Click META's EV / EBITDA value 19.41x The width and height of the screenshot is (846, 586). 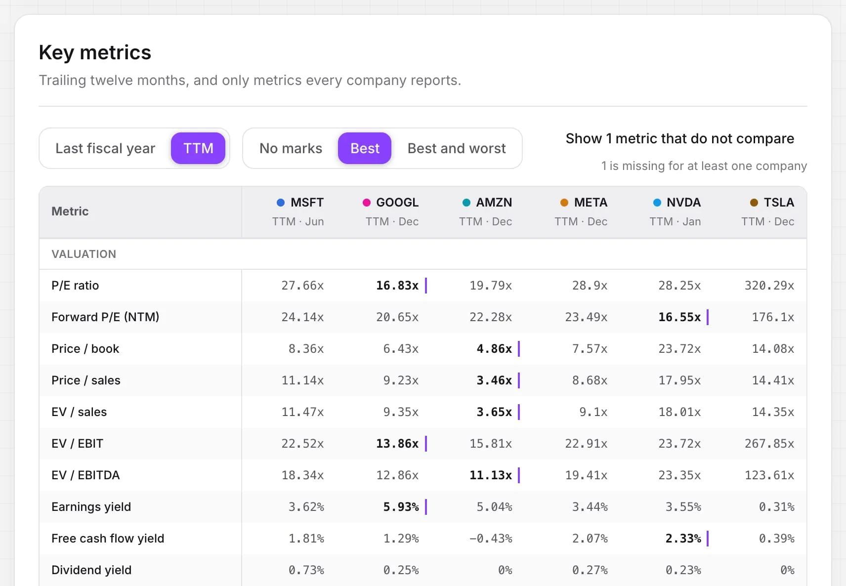[x=586, y=475]
